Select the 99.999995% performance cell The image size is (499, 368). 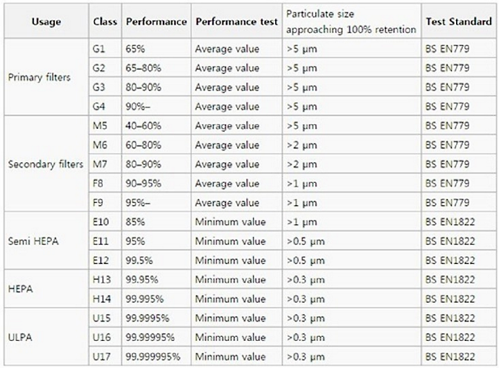tap(156, 356)
